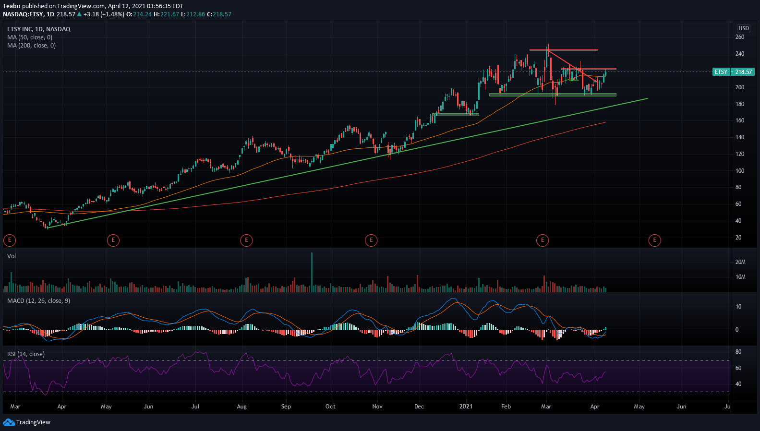Click the '100' label on the price axis

coord(740,171)
